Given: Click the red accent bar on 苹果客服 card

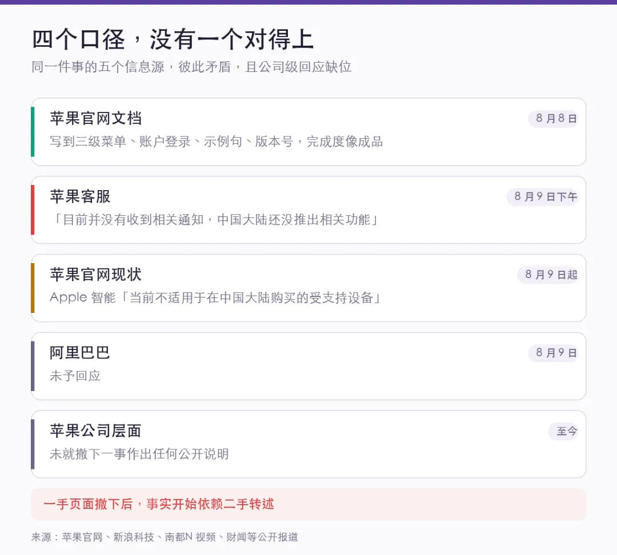Looking at the screenshot, I should (x=33, y=210).
